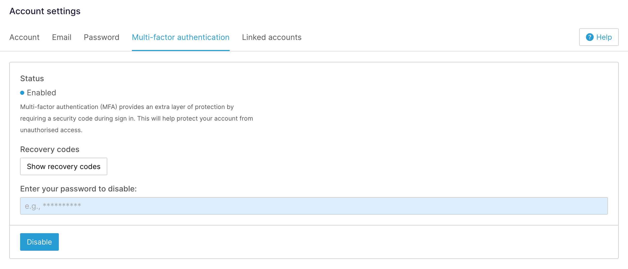Click inside the settings card panel
Screen dimensions: 628x269
(x=439, y=103)
